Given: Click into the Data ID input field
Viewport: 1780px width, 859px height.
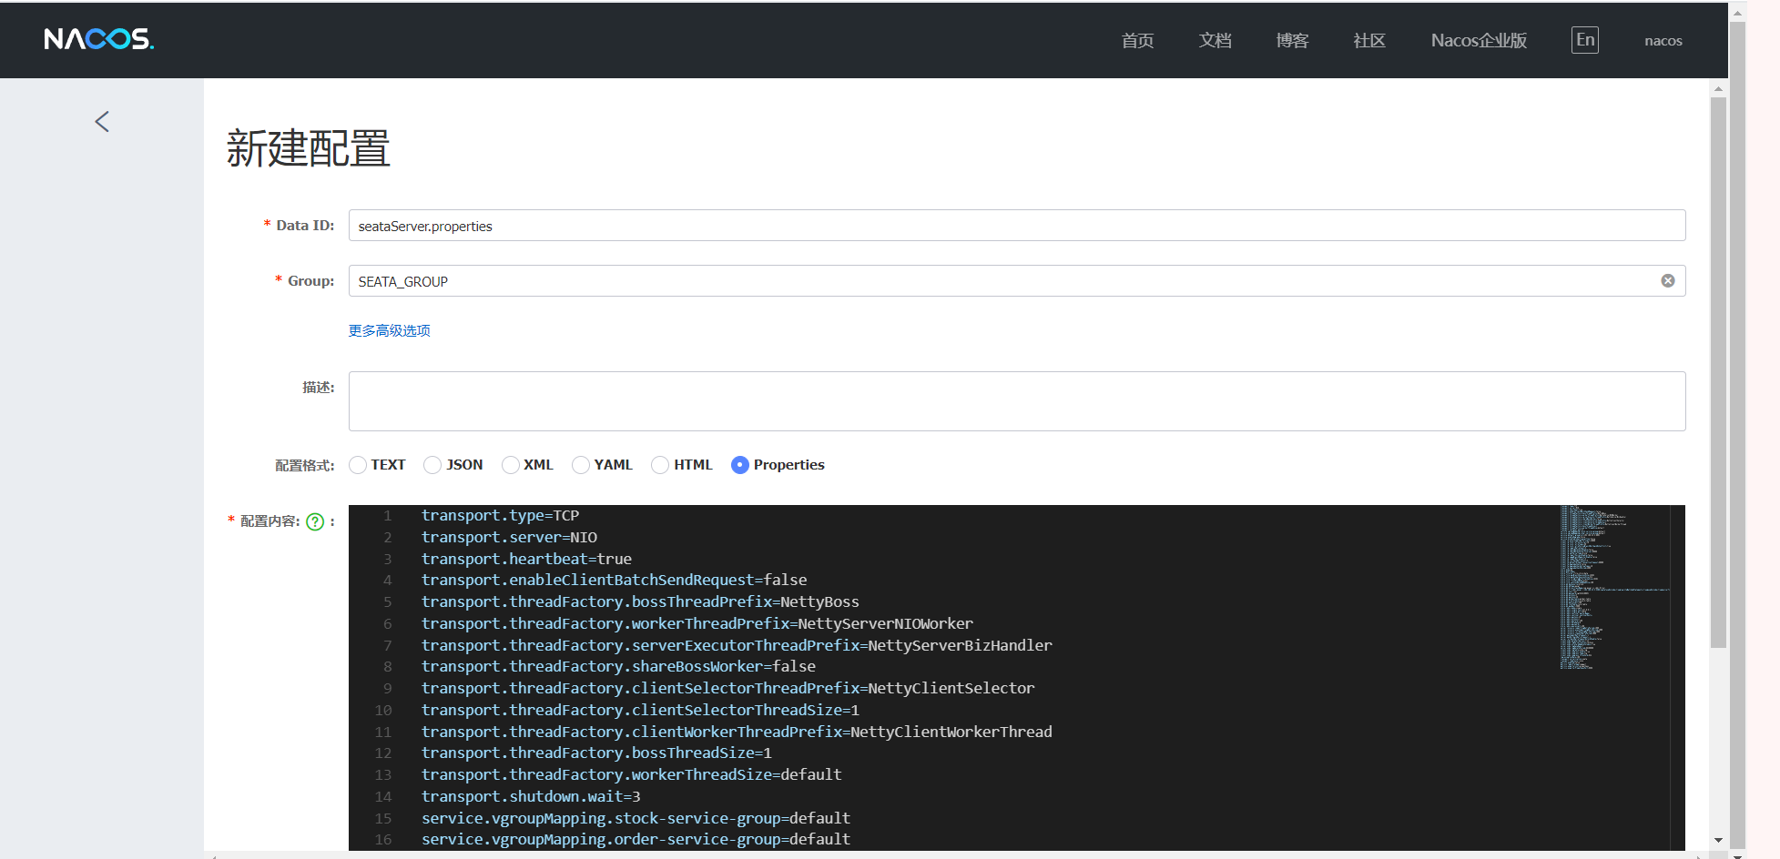Looking at the screenshot, I should click(1017, 226).
